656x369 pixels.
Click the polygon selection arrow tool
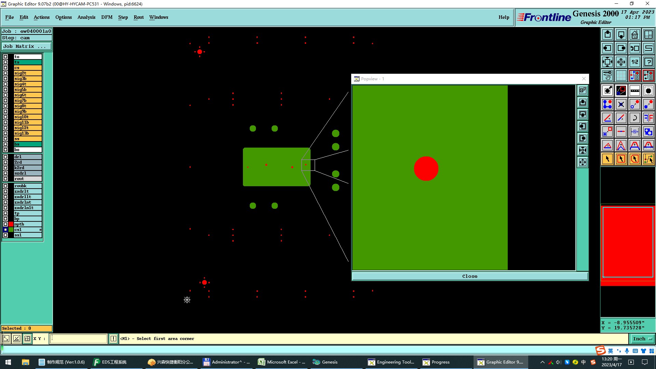pos(634,159)
